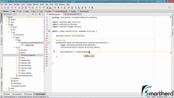Expand the androidTest folder
Image resolution: width=174 pixels, height=98 pixels.
pos(11,35)
